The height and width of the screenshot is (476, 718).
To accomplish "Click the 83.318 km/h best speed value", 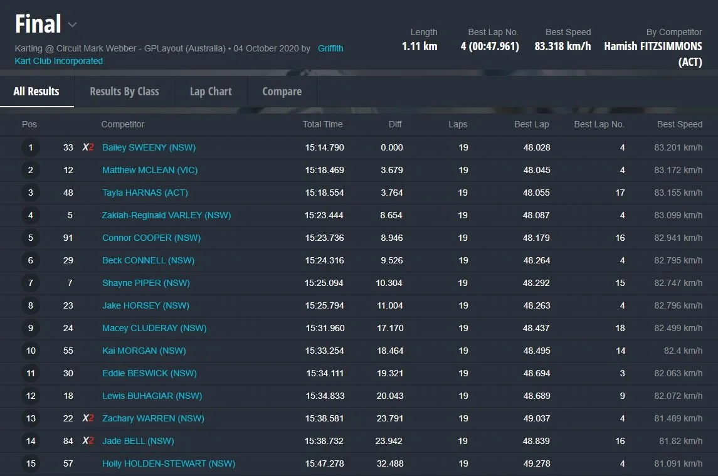I will (562, 46).
